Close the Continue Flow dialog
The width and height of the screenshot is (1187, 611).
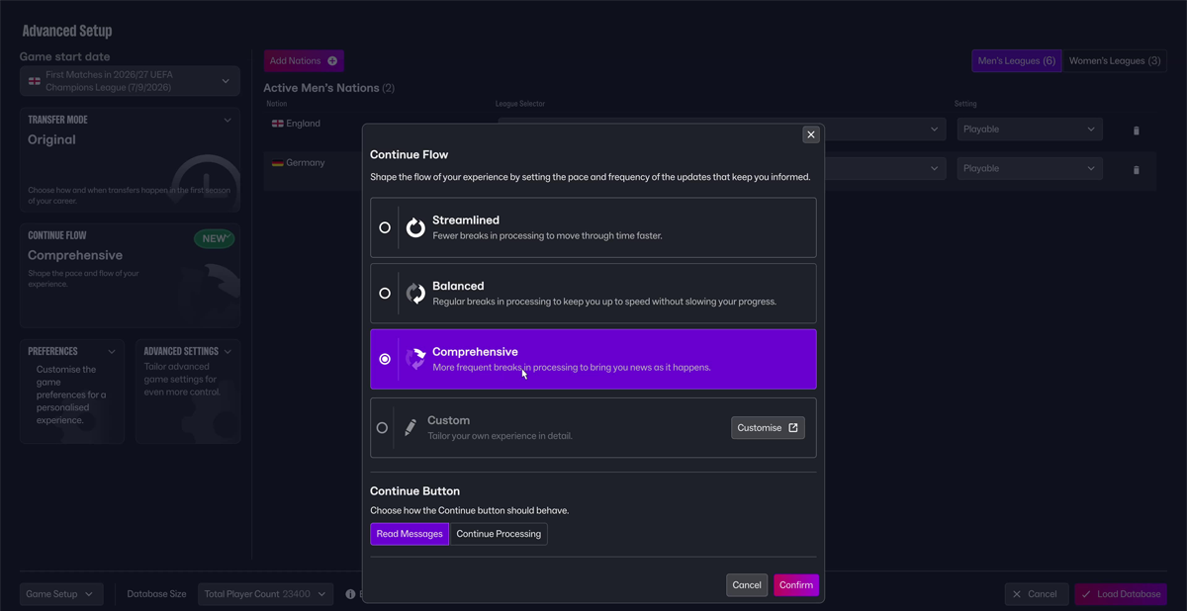click(x=811, y=134)
